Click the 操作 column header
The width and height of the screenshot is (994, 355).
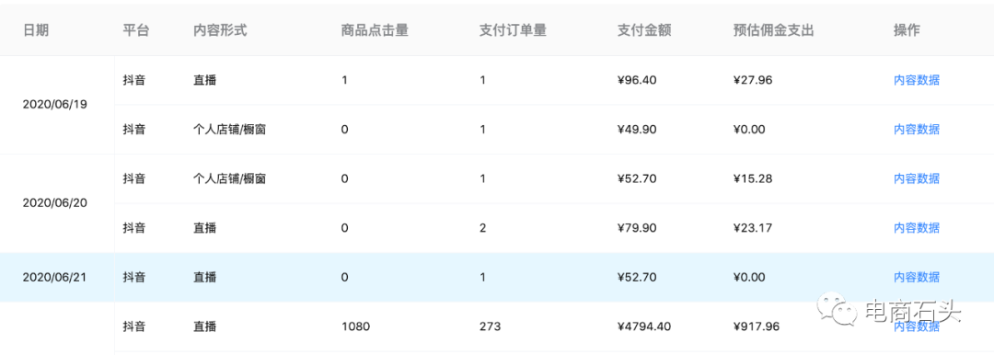pos(907,30)
